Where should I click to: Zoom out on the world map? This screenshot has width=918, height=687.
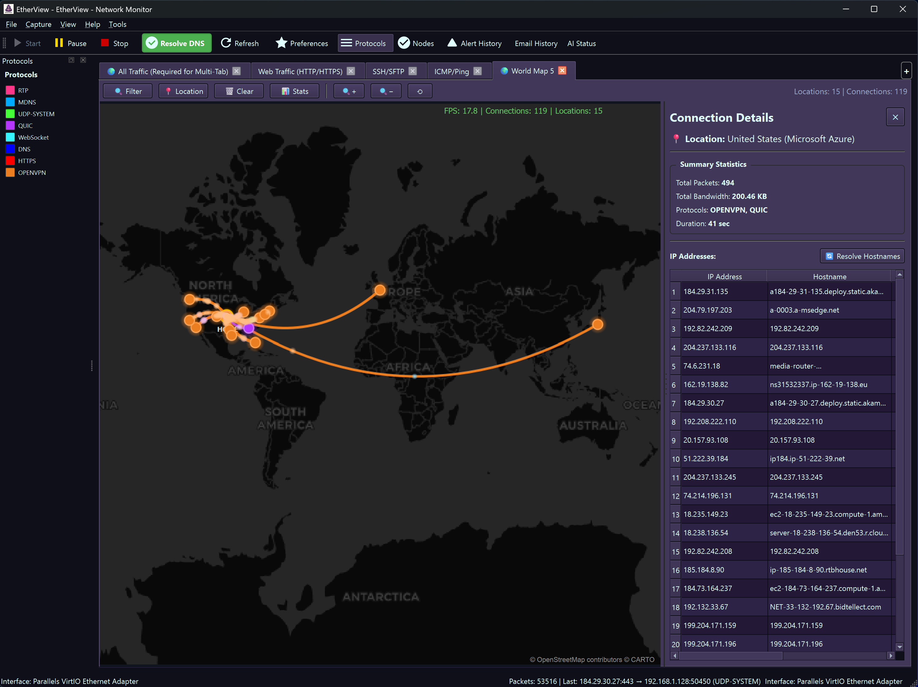coord(385,91)
